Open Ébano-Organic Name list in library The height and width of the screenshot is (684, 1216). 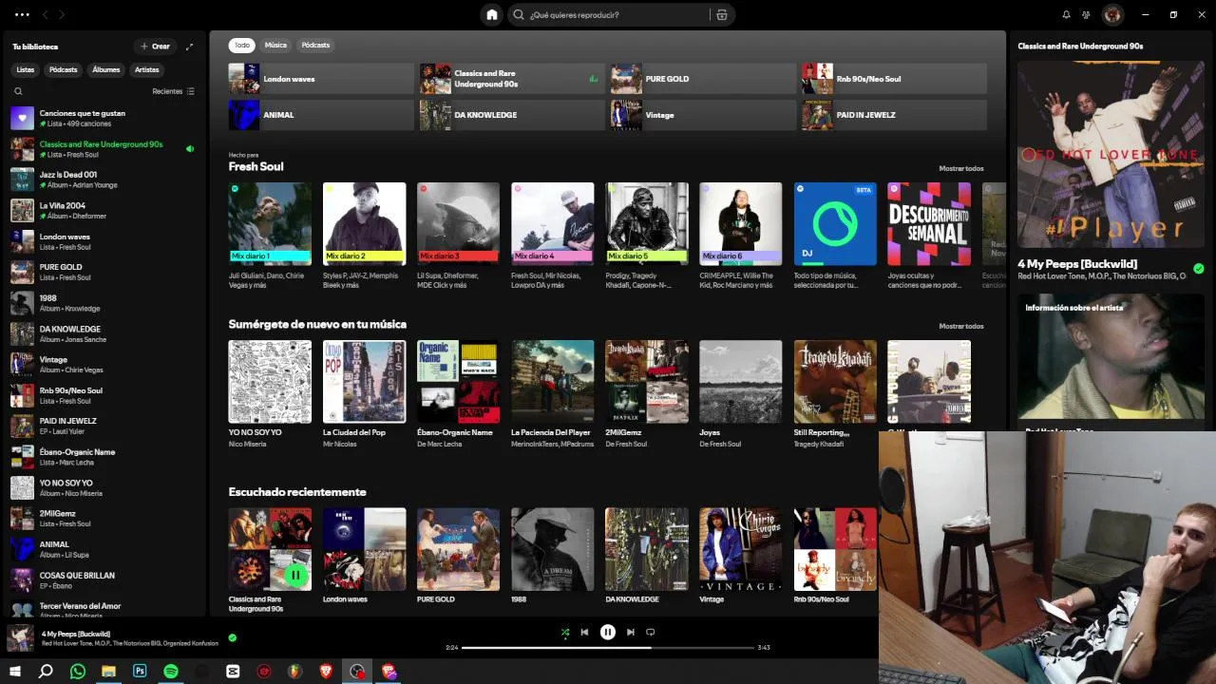point(103,457)
